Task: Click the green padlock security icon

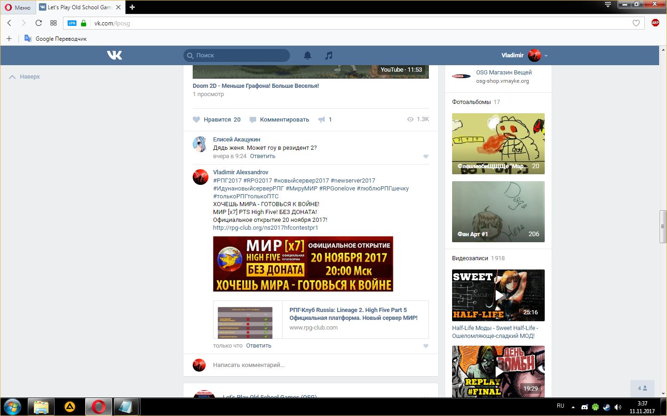Action: click(x=83, y=23)
